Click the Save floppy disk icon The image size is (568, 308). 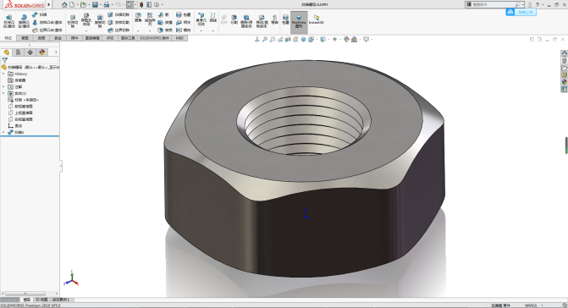pyautogui.click(x=95, y=5)
